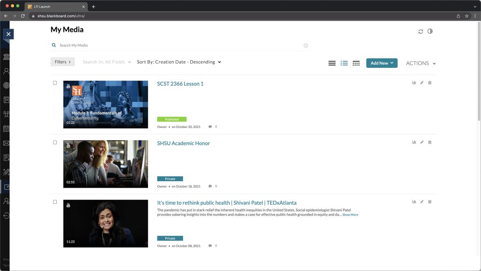Switch to the LTI Launch browser tab
The image size is (481, 271).
point(54,7)
